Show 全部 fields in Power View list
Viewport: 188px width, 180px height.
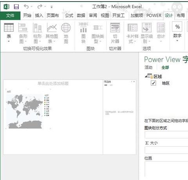point(165,67)
